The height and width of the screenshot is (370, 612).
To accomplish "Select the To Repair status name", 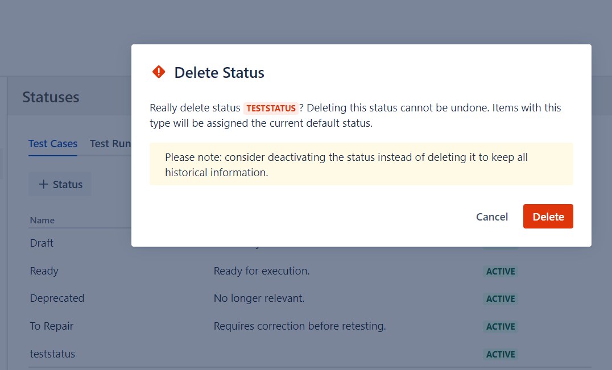I will click(x=52, y=326).
